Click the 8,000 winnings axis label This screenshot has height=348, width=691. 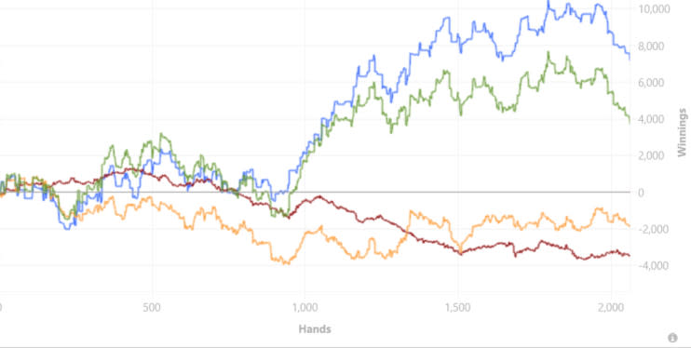click(651, 46)
